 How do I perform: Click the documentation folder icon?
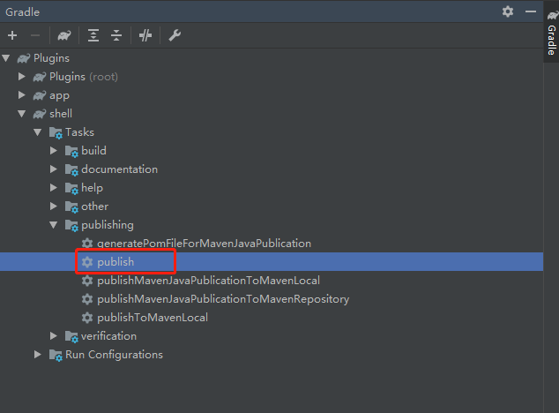point(71,170)
